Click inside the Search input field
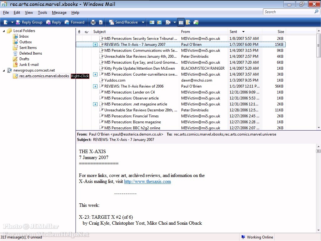Screen dimensions: 321x241 coord(289,12)
